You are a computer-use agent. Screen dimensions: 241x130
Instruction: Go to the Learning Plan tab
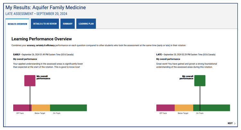pos(86,24)
